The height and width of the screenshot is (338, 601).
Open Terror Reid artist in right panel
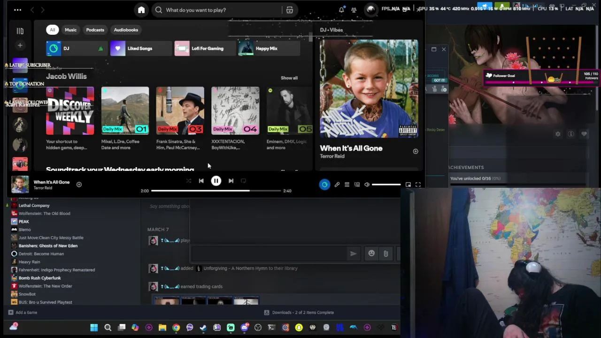click(332, 156)
